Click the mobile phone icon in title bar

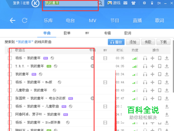click(152, 3)
